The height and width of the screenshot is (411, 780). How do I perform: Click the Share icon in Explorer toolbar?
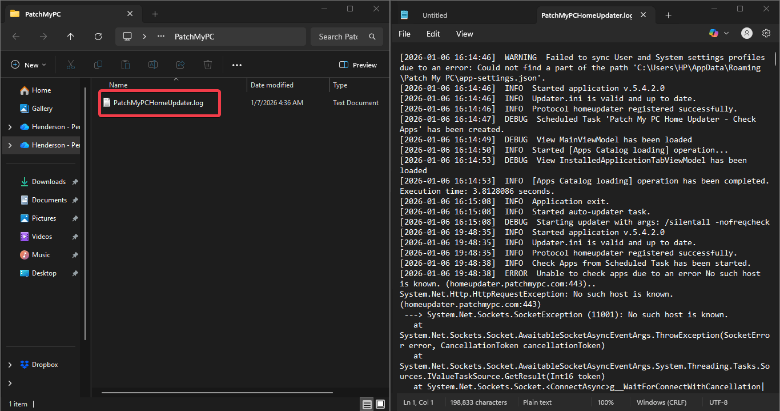click(180, 65)
